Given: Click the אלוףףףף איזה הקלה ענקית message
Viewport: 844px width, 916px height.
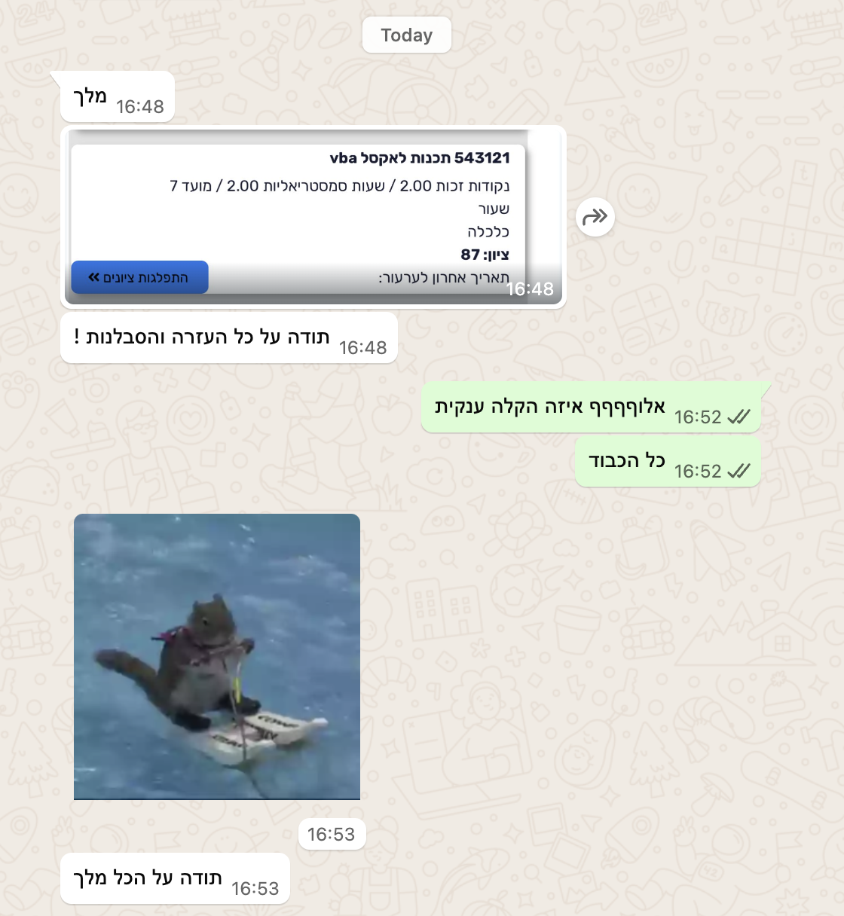Looking at the screenshot, I should [591, 408].
